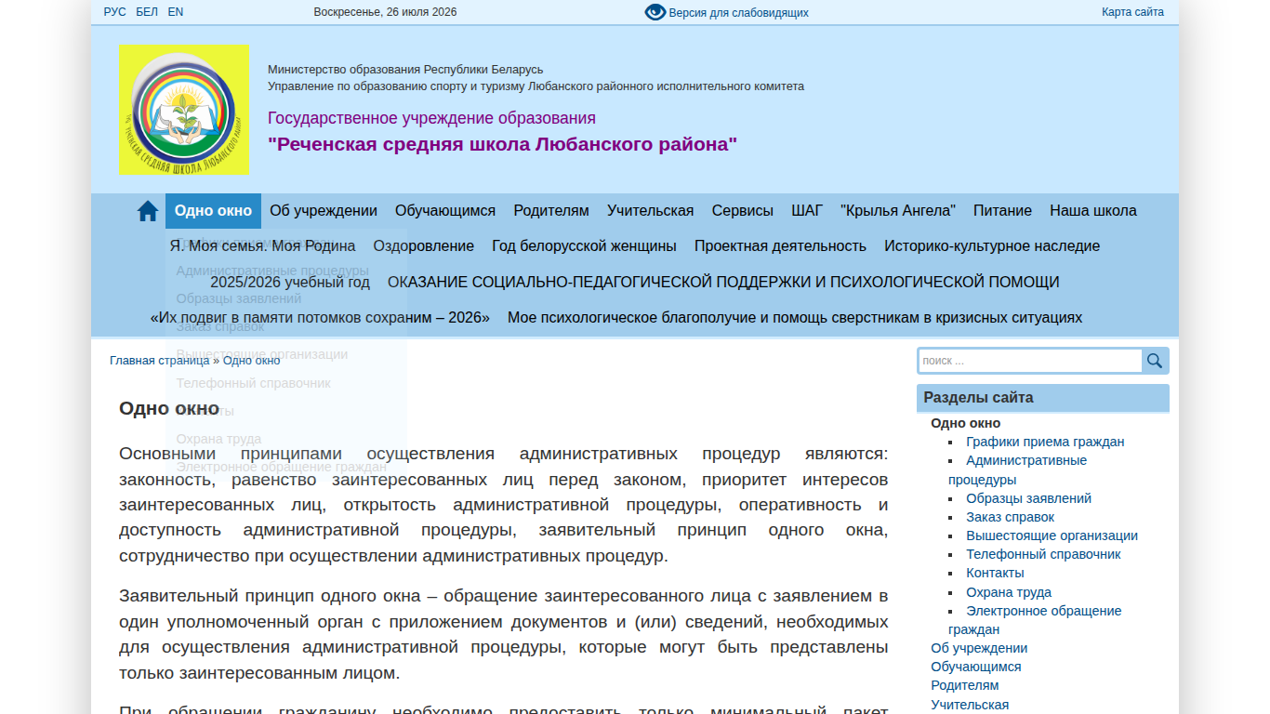Viewport: 1270px width, 714px height.
Task: Click the eye icon for visually impaired version
Action: click(655, 12)
